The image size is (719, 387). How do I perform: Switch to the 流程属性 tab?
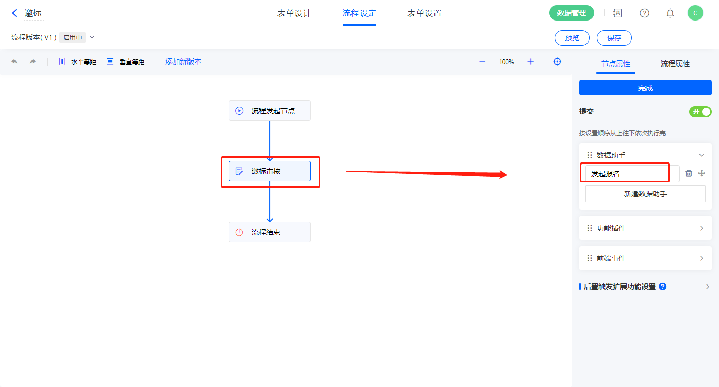click(x=675, y=64)
